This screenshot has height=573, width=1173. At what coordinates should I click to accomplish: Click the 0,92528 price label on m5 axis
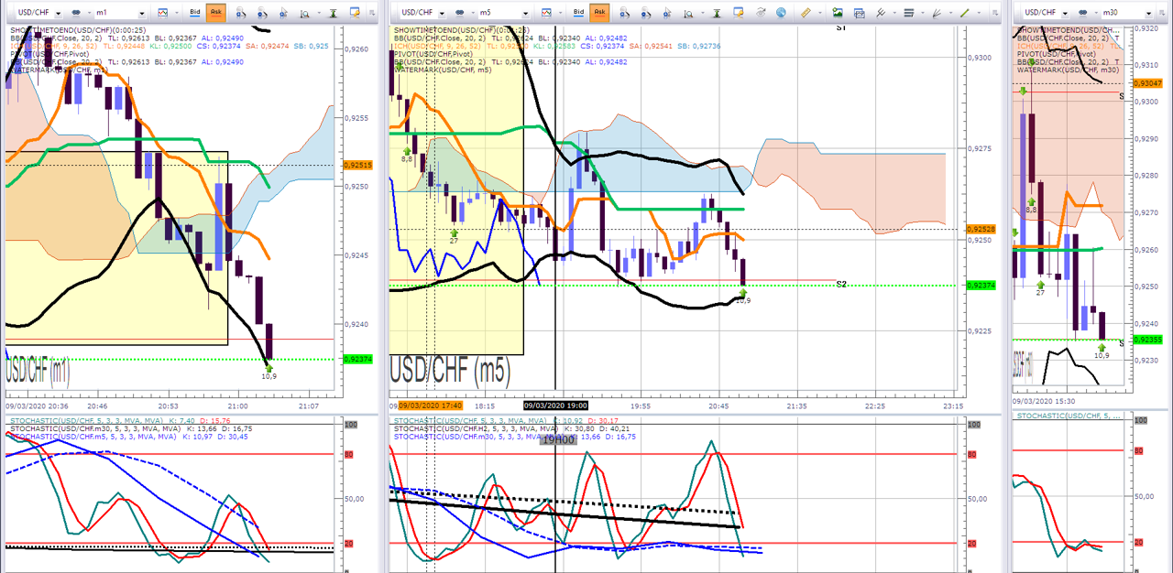981,229
